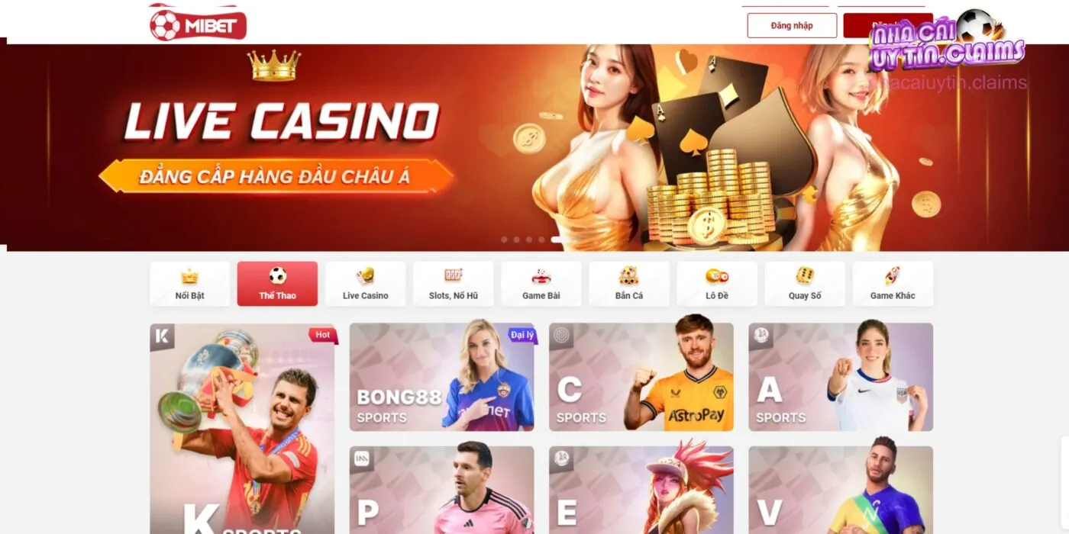Select the active banner carousel indicator
Image resolution: width=1069 pixels, height=534 pixels.
pos(559,240)
